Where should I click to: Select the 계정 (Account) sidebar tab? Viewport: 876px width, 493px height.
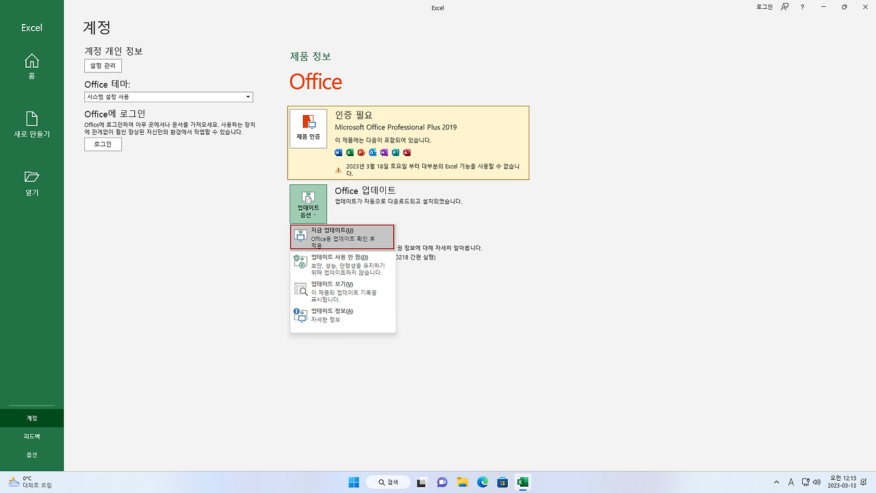tap(31, 418)
